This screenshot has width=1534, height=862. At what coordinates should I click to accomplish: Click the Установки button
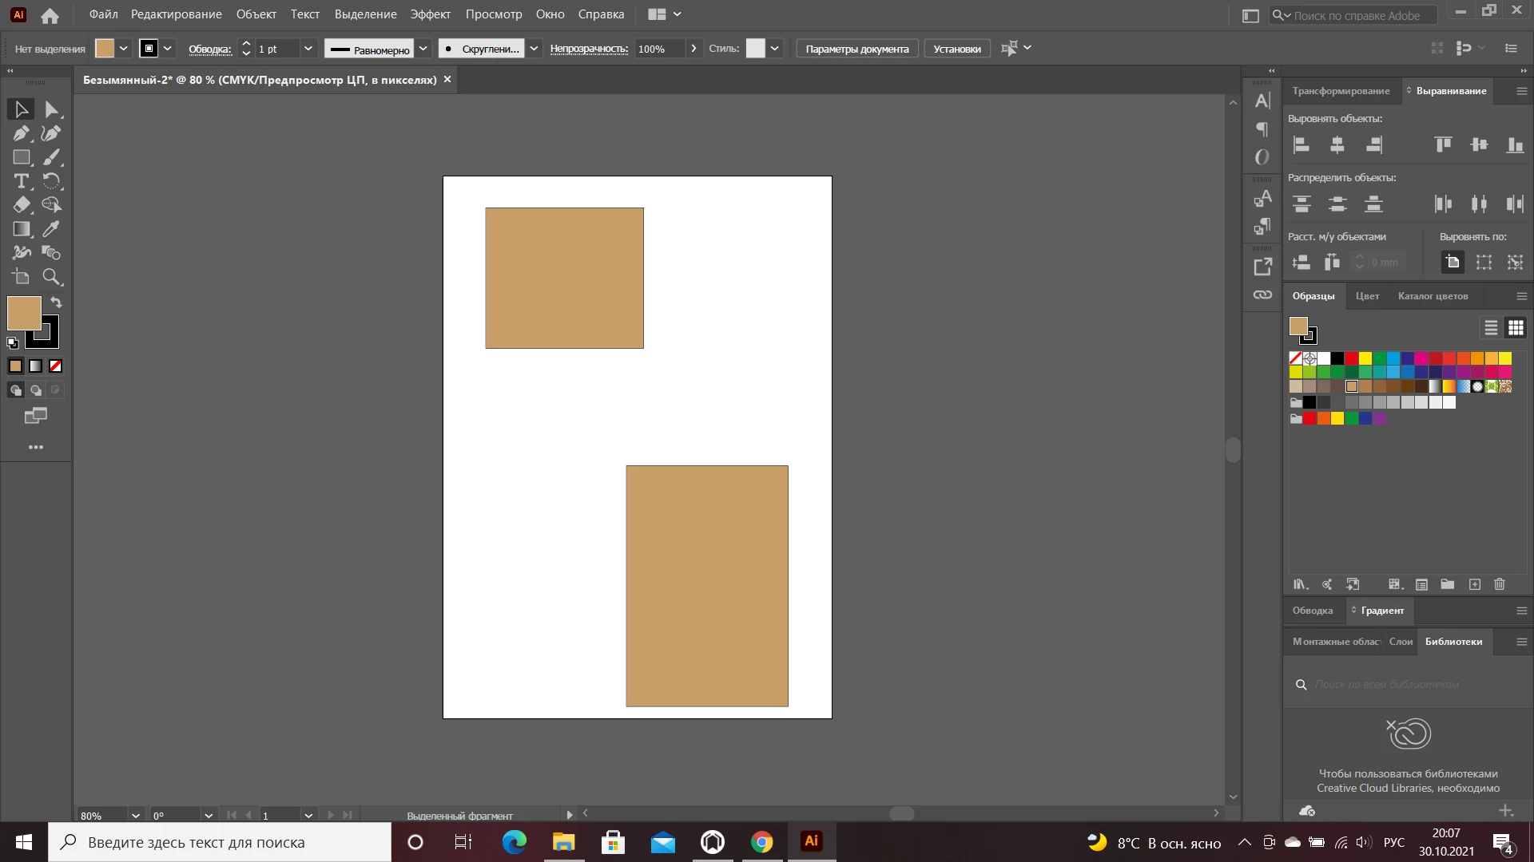click(x=956, y=49)
